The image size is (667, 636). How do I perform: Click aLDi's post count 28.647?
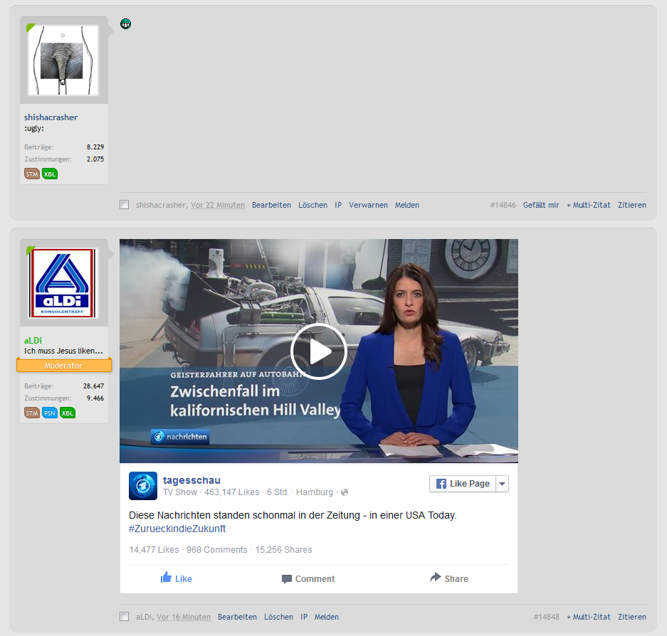pyautogui.click(x=93, y=386)
